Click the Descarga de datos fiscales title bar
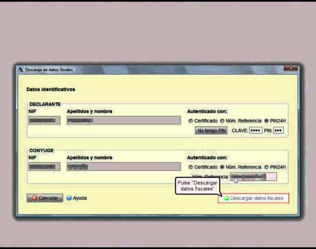The image size is (316, 249). pos(146,70)
